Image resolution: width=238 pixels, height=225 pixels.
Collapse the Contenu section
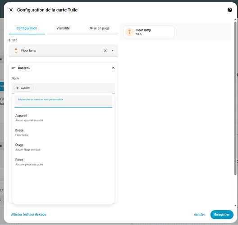113,68
